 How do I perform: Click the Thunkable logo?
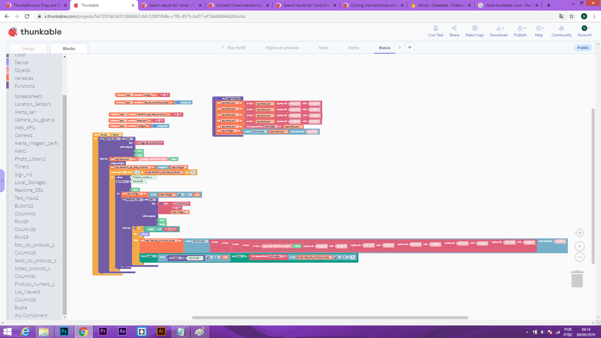tap(35, 32)
